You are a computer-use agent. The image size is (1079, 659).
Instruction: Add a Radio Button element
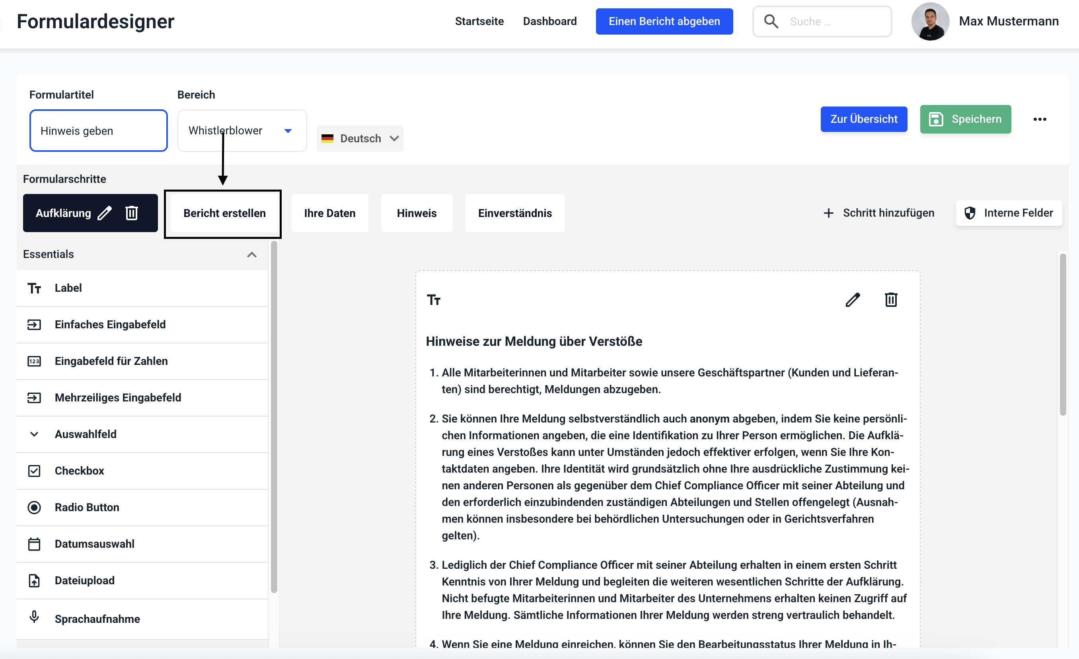(x=87, y=507)
